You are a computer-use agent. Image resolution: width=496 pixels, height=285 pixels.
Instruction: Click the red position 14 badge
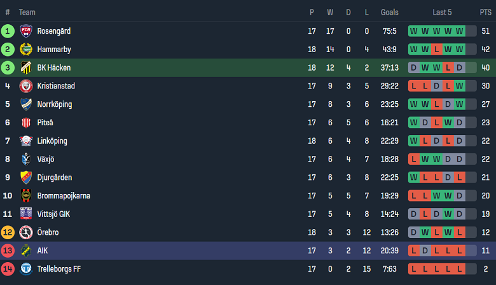coord(8,269)
